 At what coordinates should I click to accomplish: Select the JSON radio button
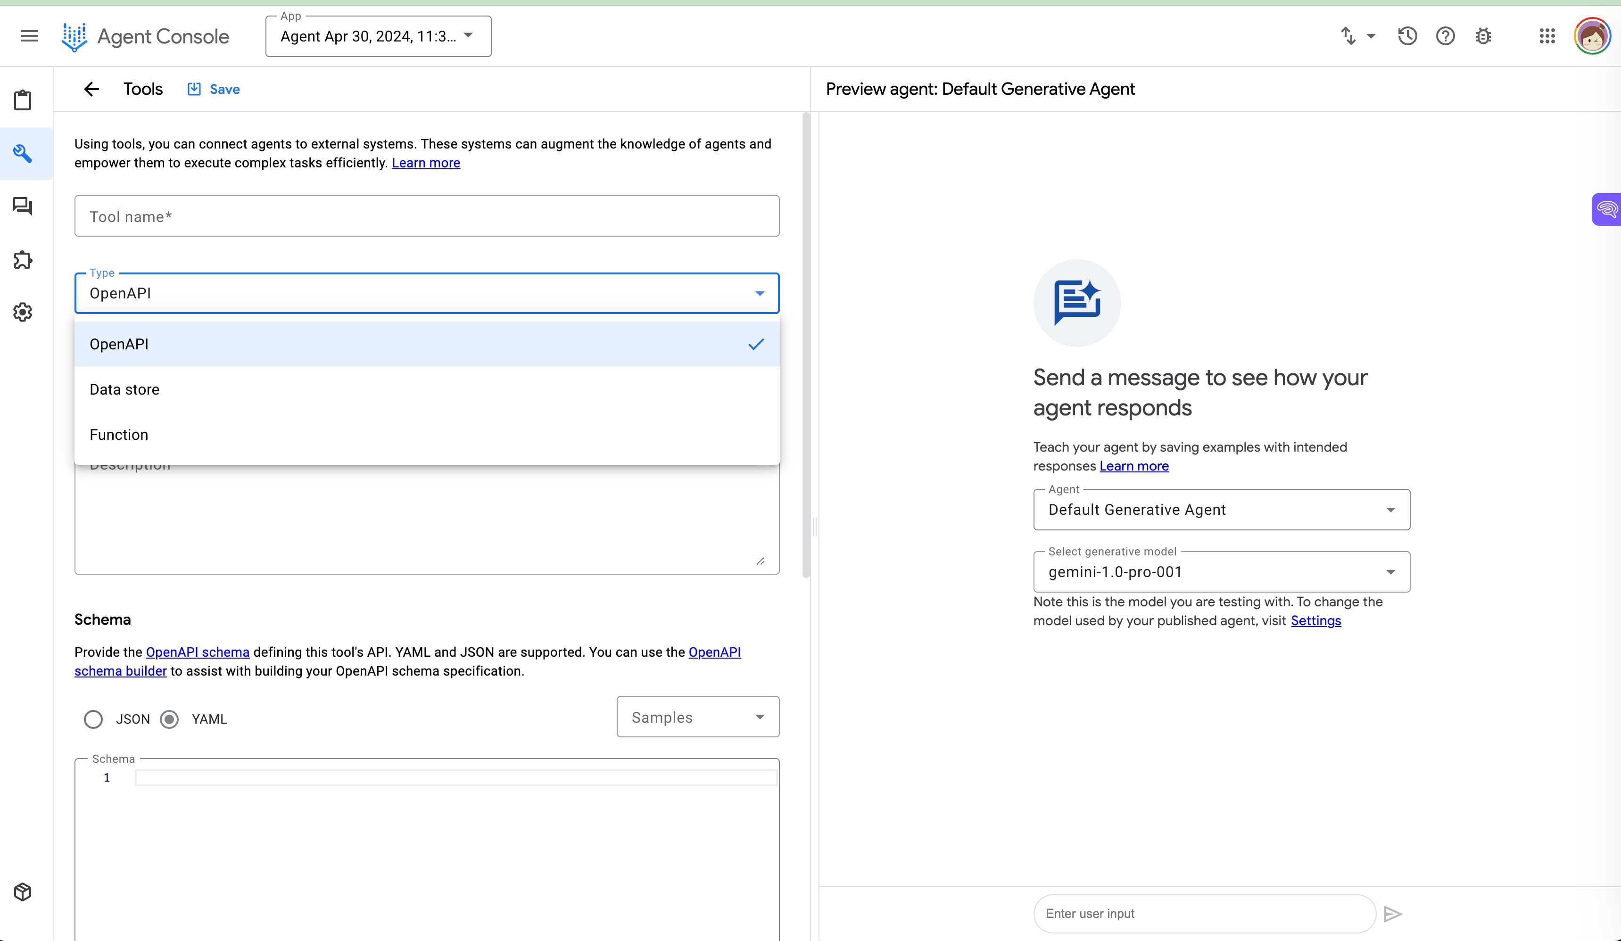[93, 719]
